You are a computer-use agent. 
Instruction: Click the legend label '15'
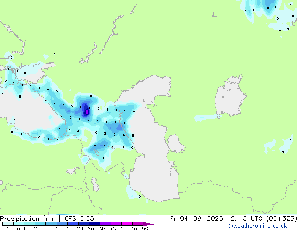69,228
